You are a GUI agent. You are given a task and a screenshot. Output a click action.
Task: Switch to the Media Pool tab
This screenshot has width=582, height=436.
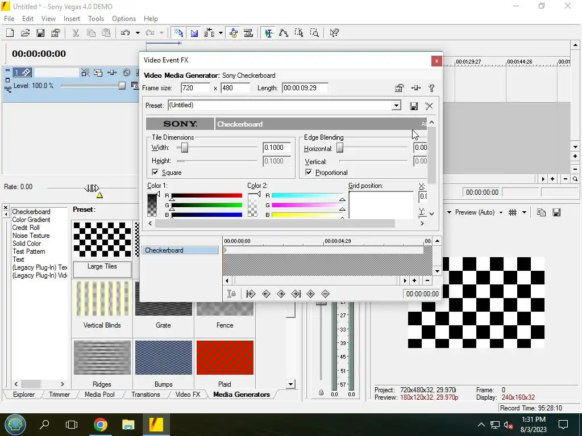pos(99,395)
